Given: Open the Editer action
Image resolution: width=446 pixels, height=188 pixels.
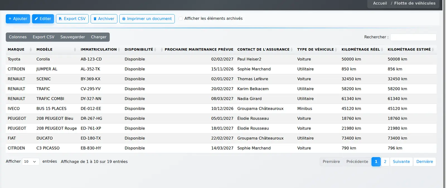Looking at the screenshot, I should (x=43, y=19).
